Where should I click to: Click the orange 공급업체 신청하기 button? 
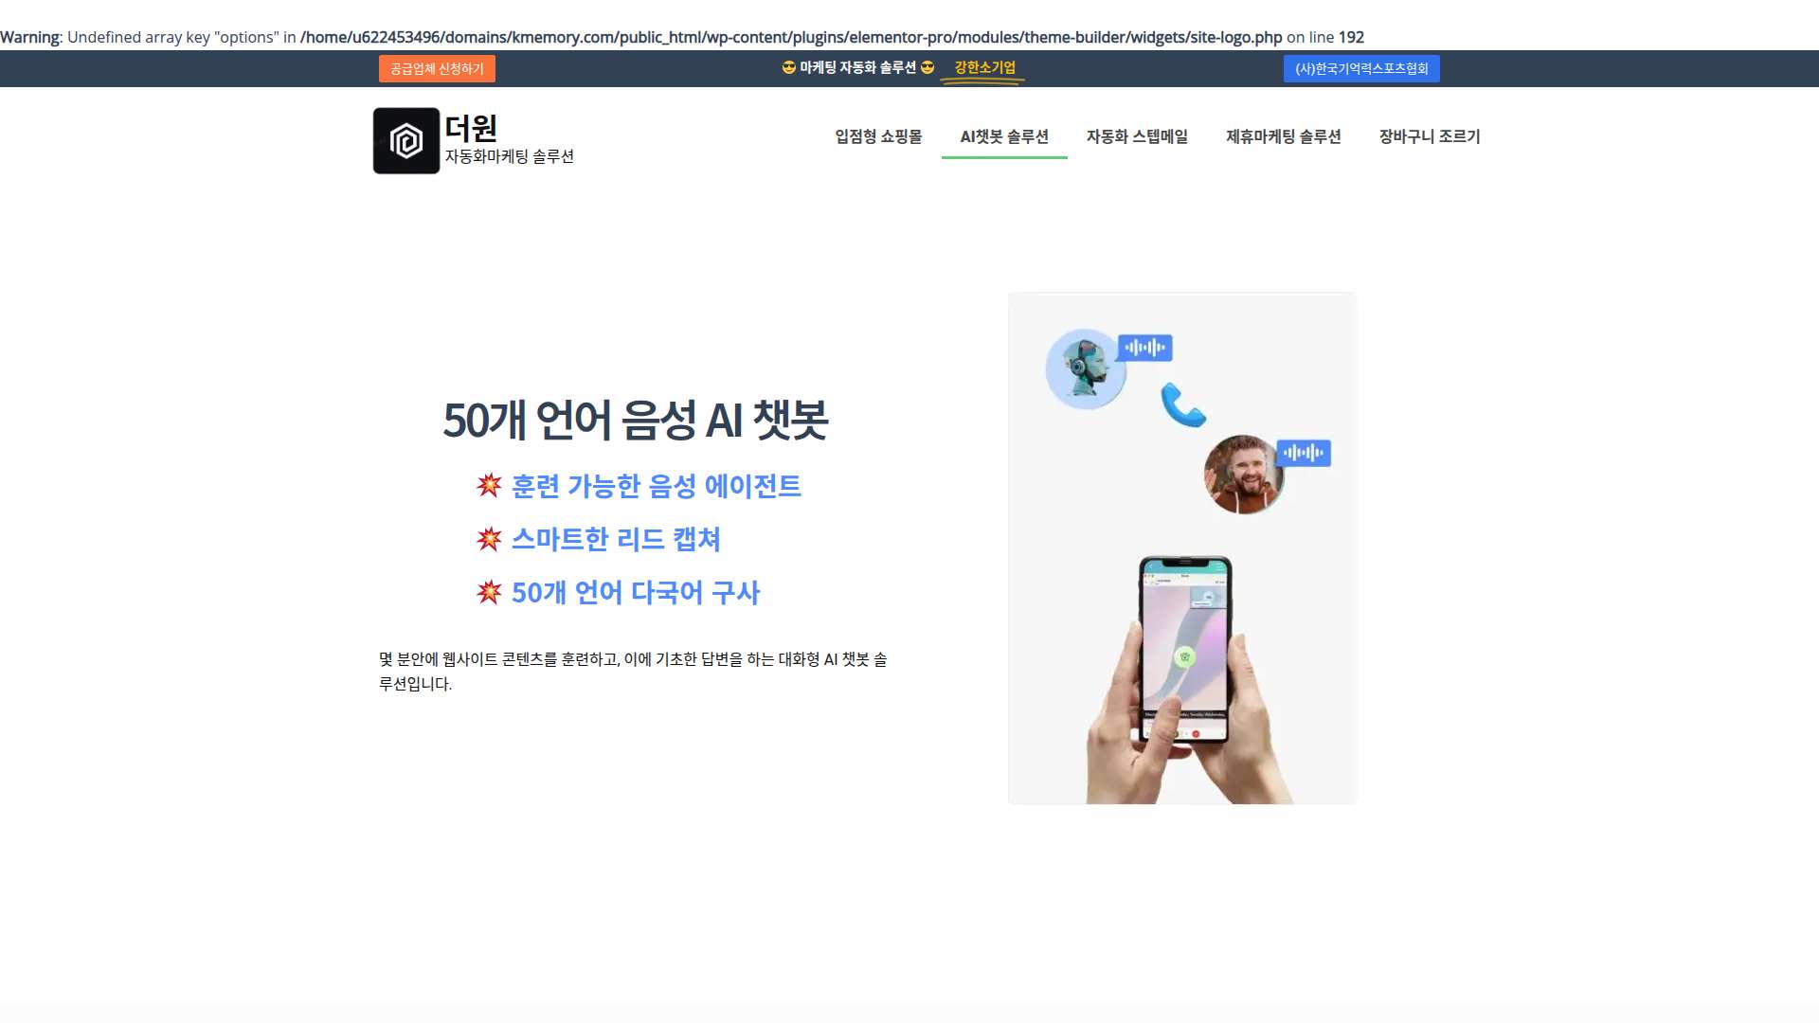437,68
